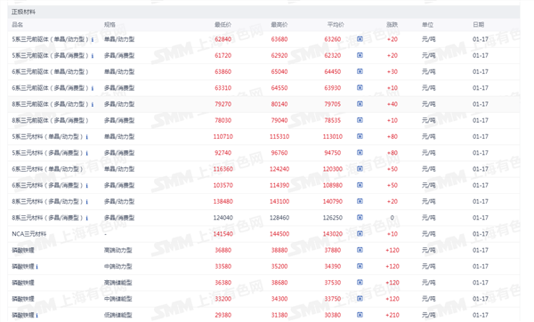Click info icon next to 5系三元前驱体（单晶/动力型）
This screenshot has height=322, width=534.
[x=93, y=39]
